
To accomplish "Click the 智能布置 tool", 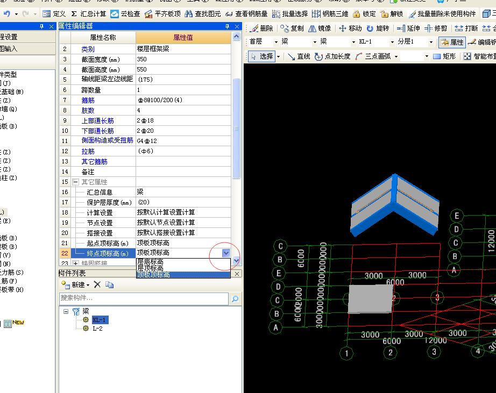I will click(479, 56).
